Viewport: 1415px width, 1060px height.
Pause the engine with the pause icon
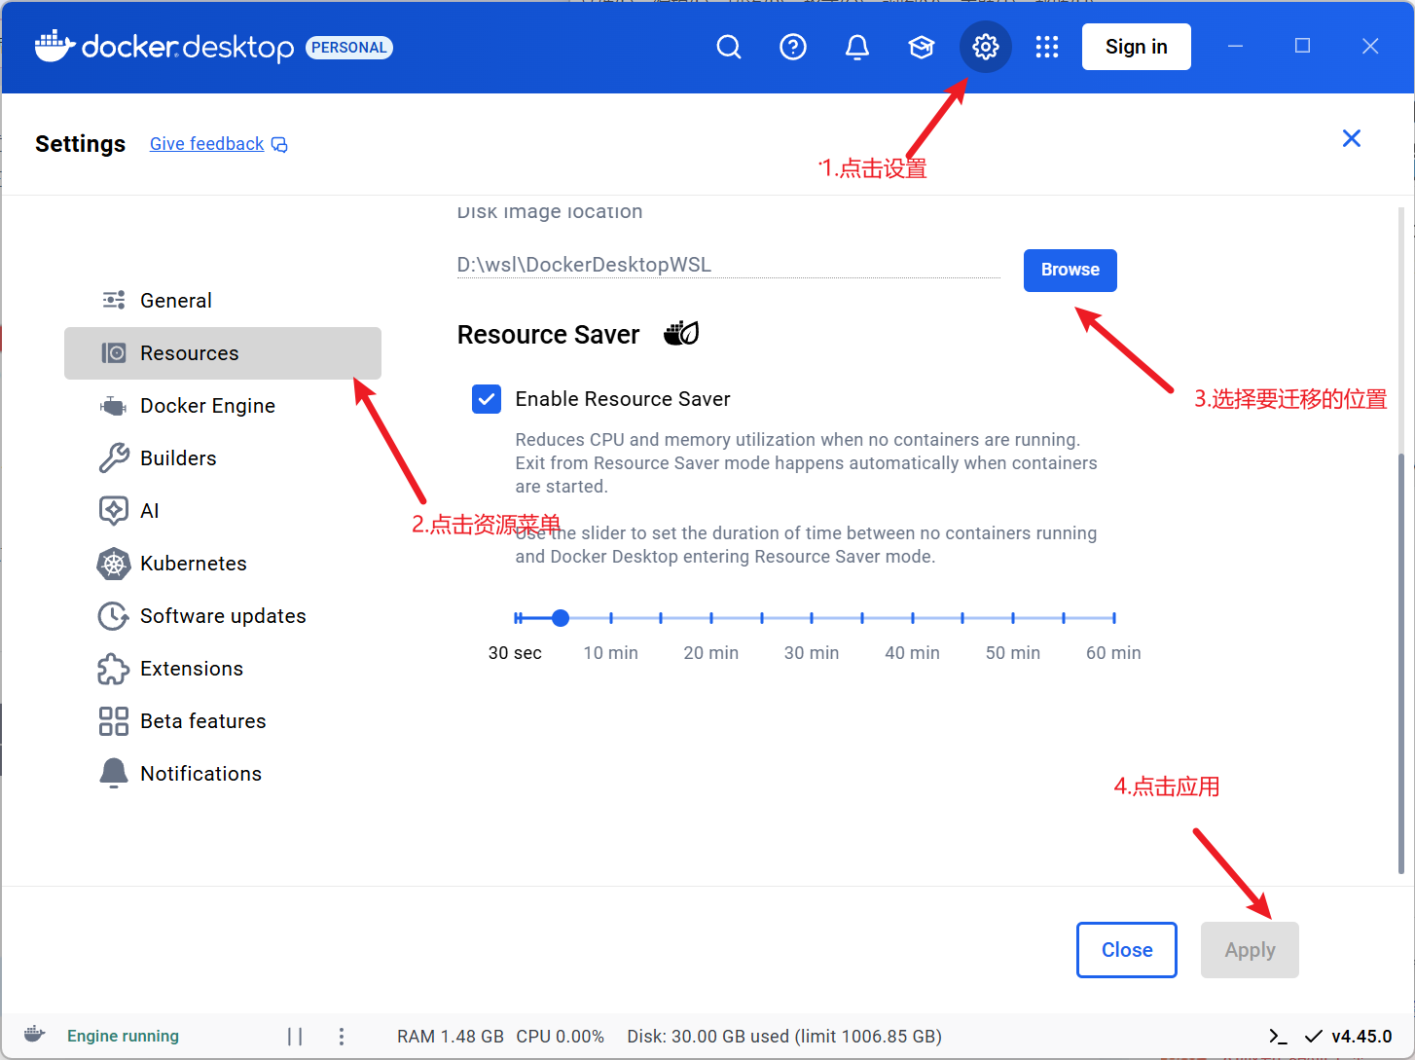(x=295, y=1037)
